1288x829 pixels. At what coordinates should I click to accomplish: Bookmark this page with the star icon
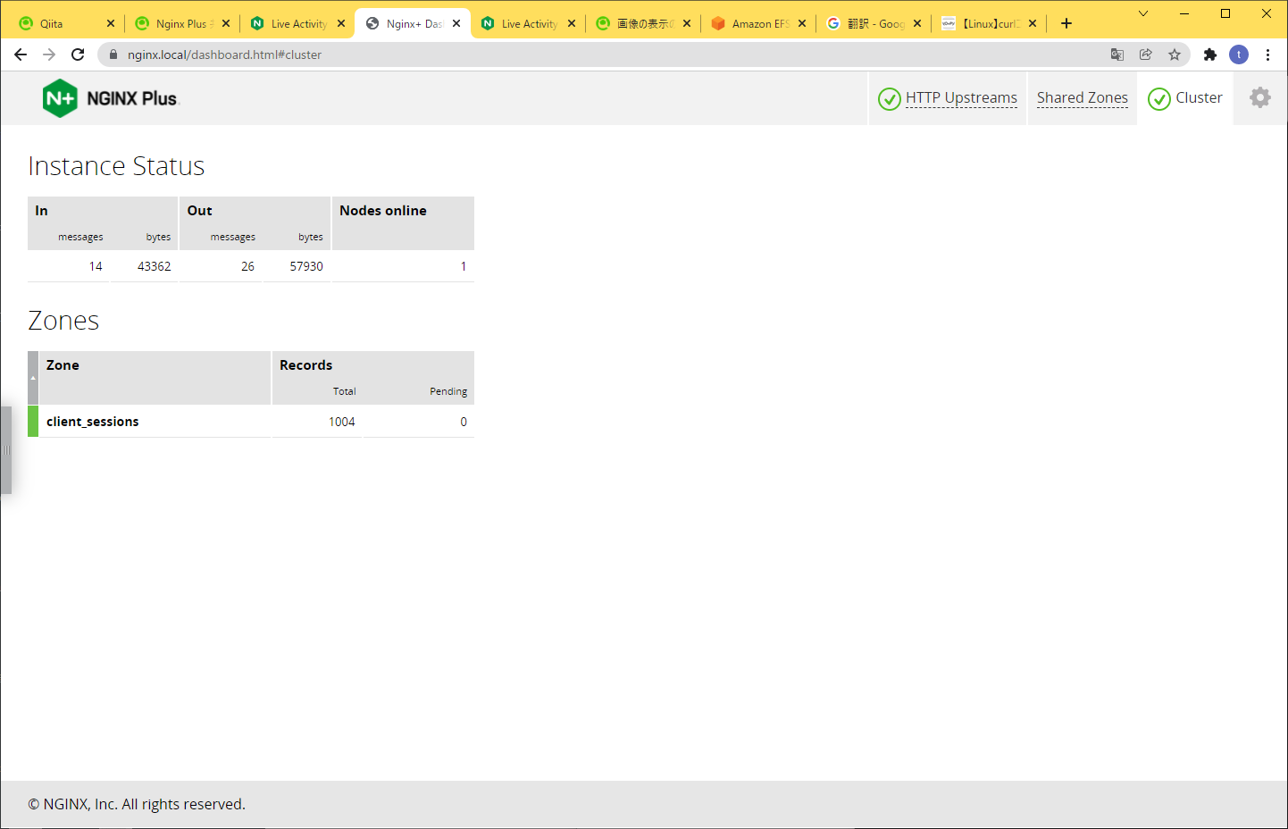click(1175, 54)
